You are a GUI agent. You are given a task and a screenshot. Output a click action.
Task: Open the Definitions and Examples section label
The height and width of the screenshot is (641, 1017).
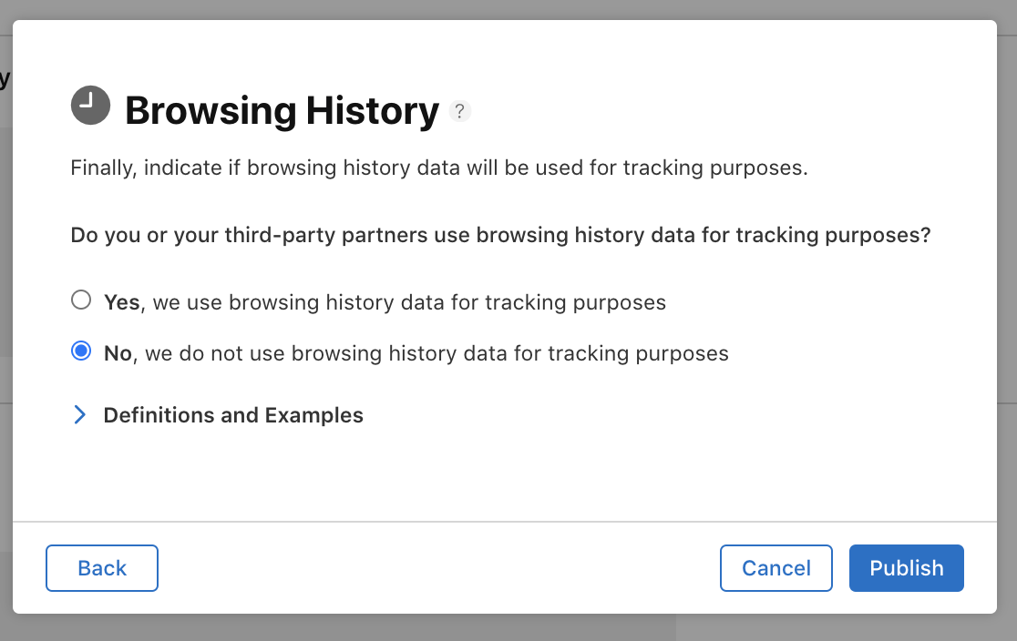tap(233, 415)
